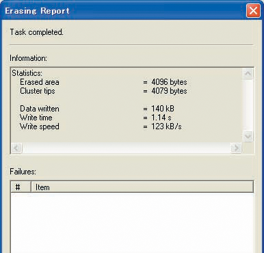
Task: Select the 'Erased area' label text
Action: (40, 82)
